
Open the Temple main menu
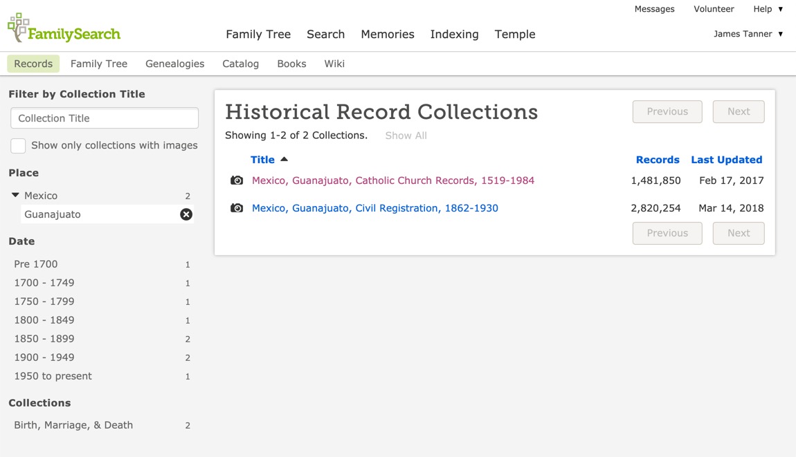coord(515,34)
